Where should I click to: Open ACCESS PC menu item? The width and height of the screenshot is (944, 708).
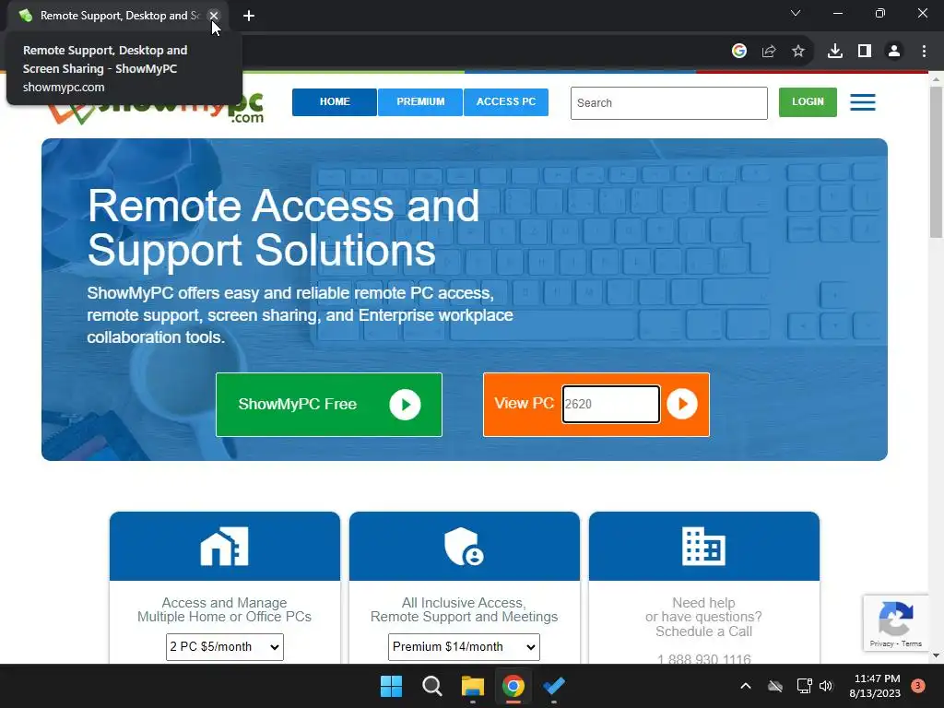click(506, 101)
